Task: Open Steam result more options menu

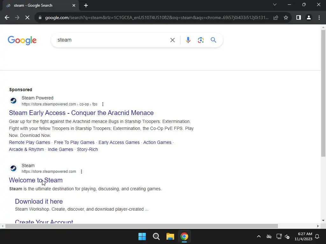Action: [81, 172]
